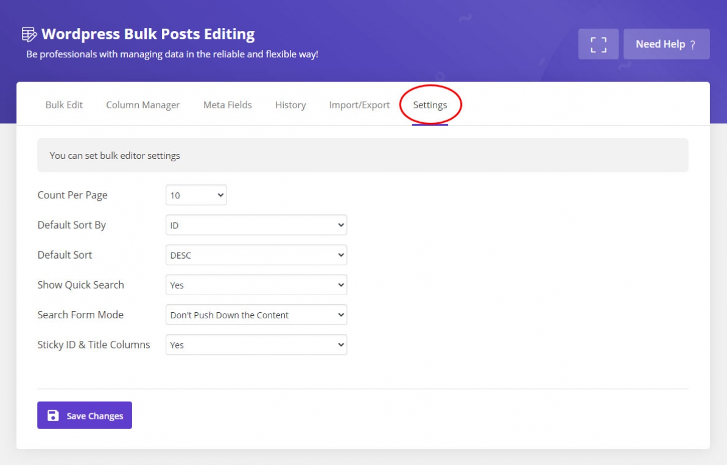Open the Sticky ID & Title Columns dropdown
This screenshot has width=727, height=465.
click(x=256, y=344)
